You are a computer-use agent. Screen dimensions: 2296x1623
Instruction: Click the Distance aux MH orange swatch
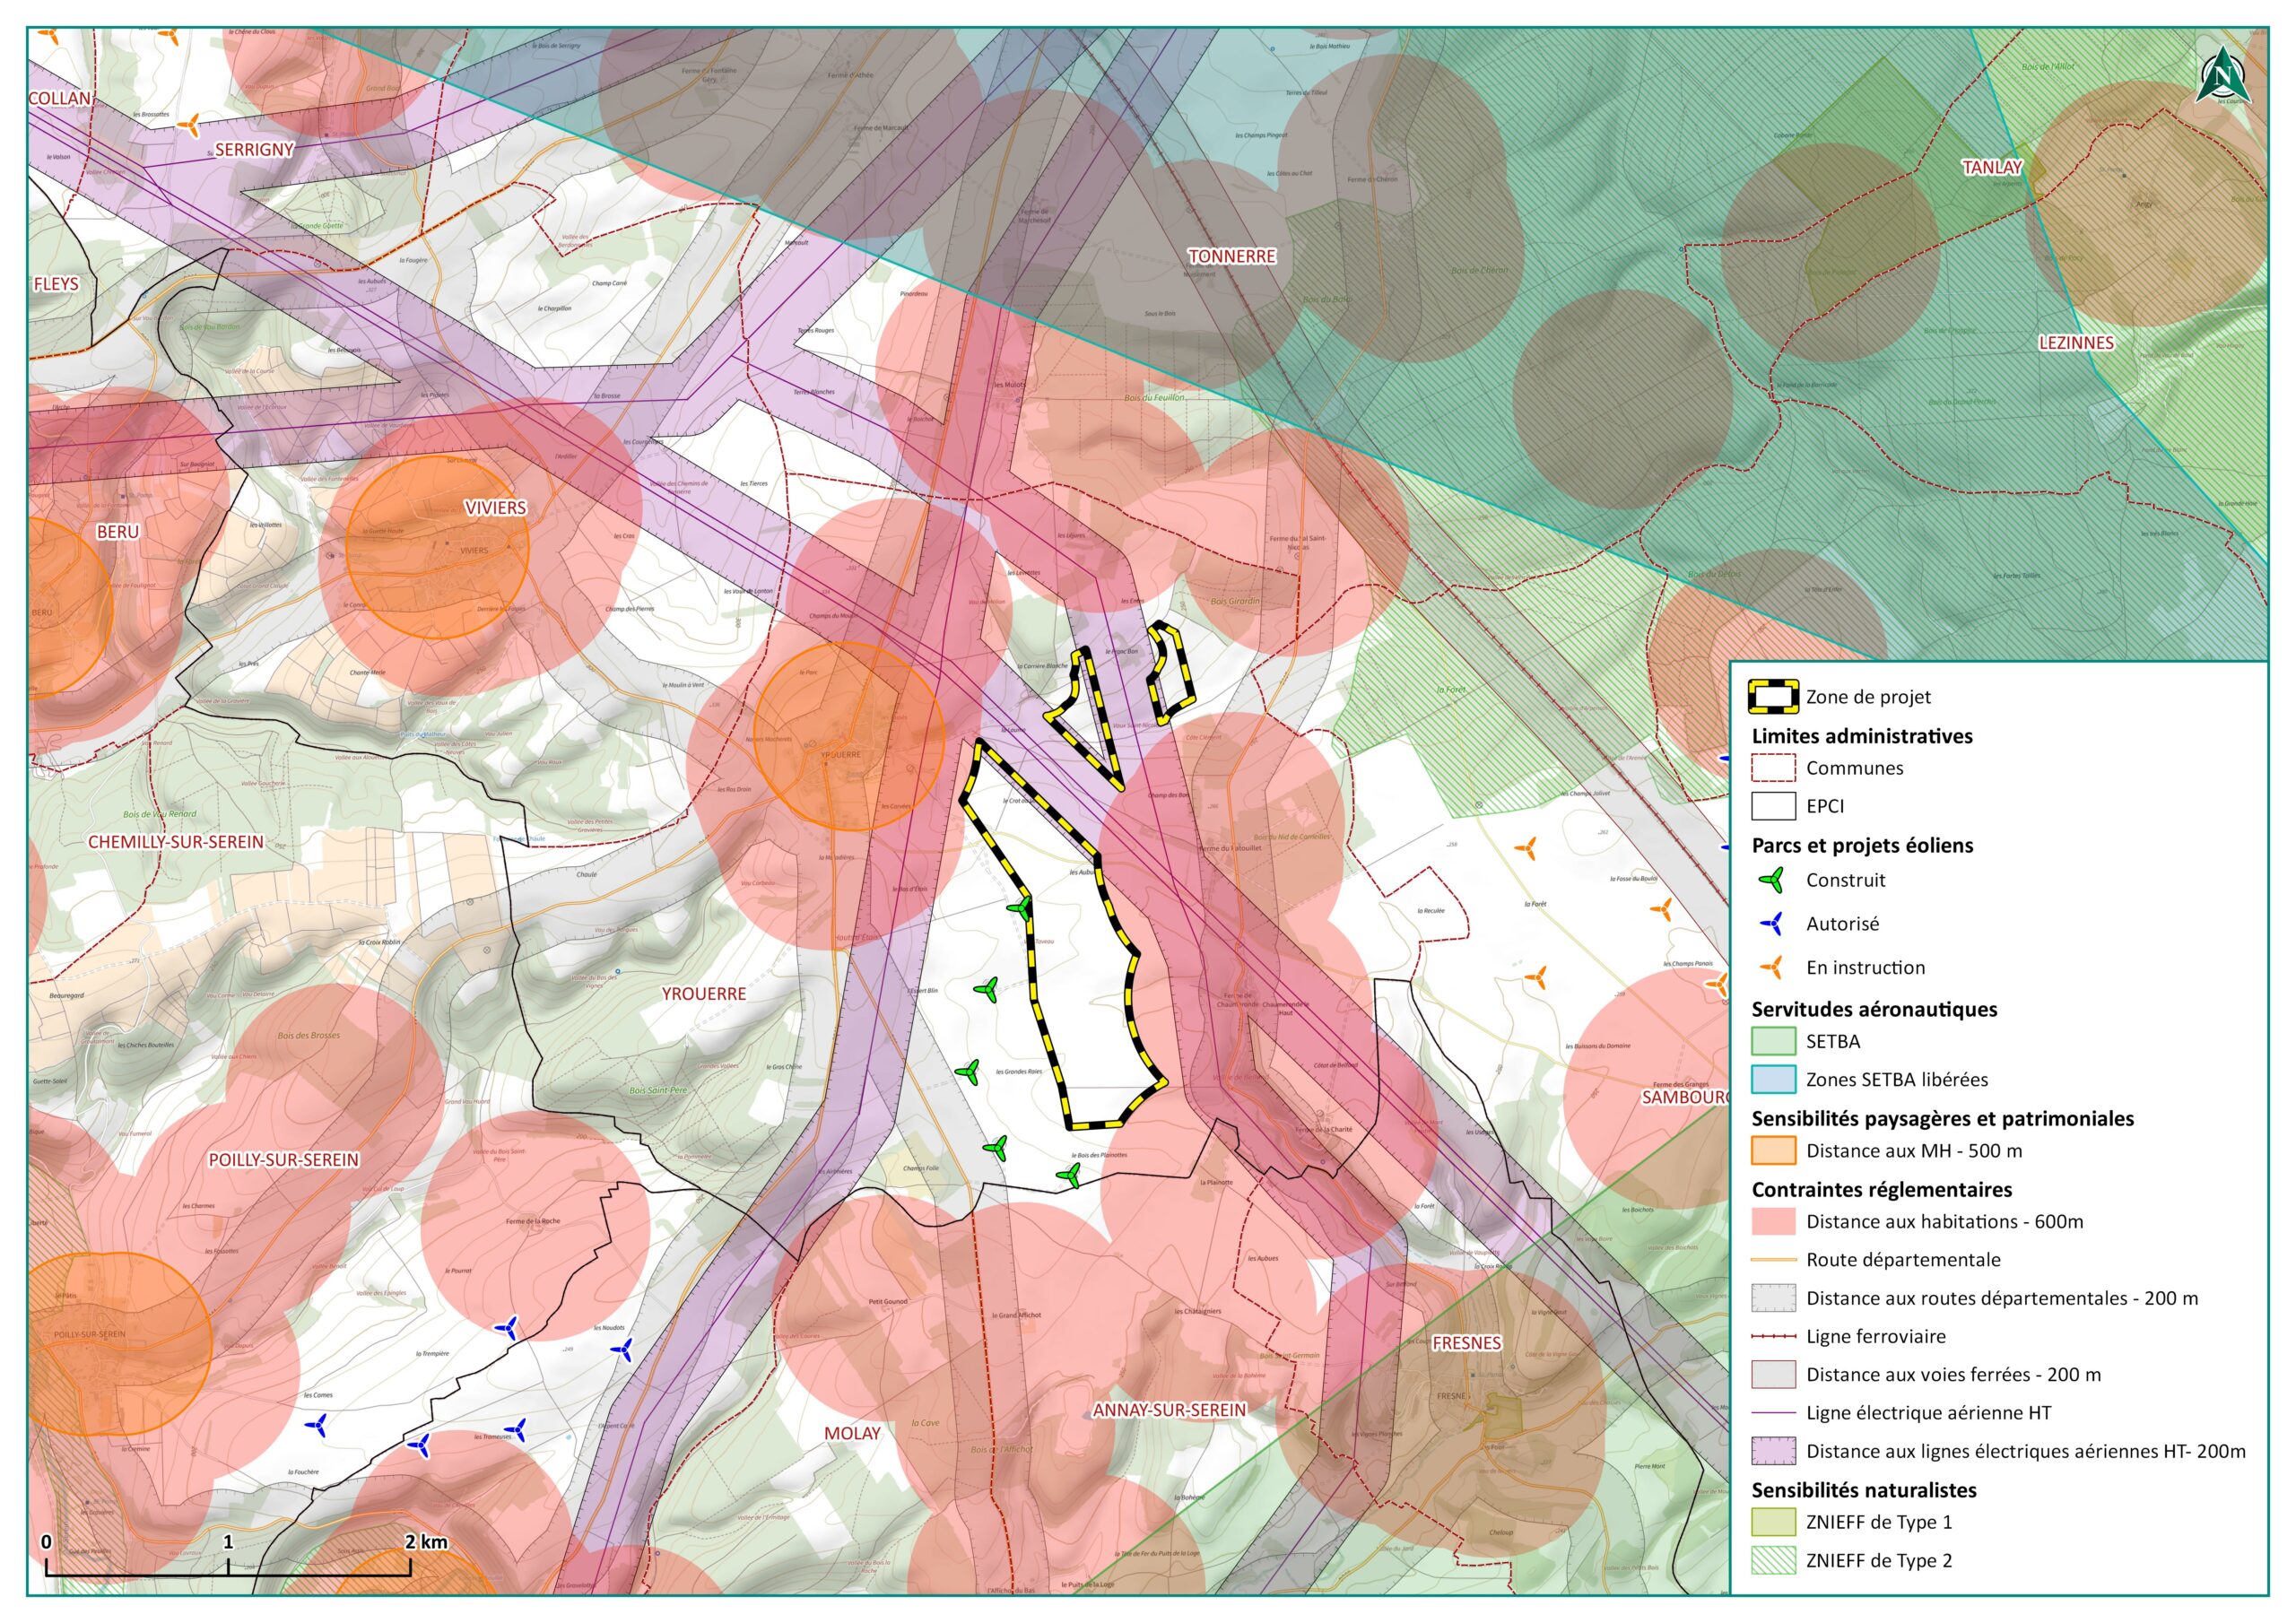pyautogui.click(x=1773, y=1150)
